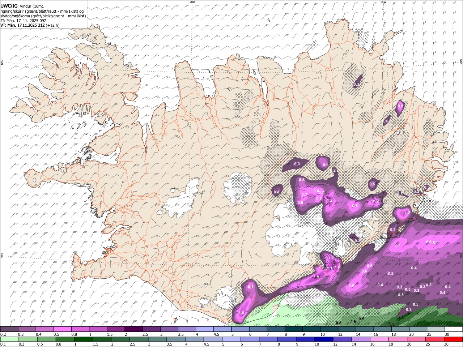Select the darkest purple swatch labelled 2 in snow legend

133,329
